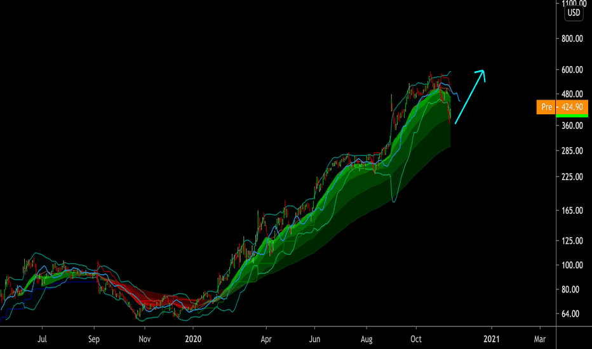This screenshot has width=592, height=349.
Task: Click the Jun date label
Action: pos(314,339)
